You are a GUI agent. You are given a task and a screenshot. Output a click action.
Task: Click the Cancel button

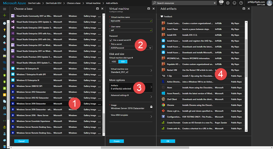pos(22,141)
